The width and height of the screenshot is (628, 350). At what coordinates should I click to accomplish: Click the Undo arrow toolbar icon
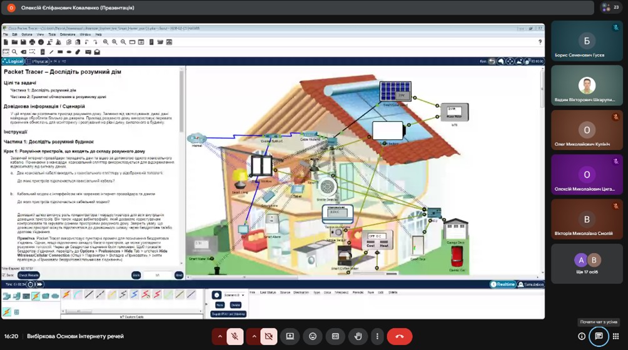(86, 42)
